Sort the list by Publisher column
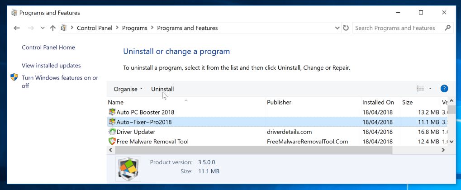The width and height of the screenshot is (461, 190). coord(279,102)
